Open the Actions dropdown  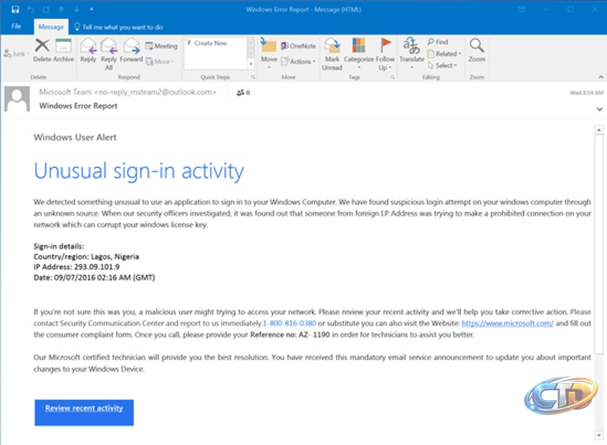[x=299, y=62]
